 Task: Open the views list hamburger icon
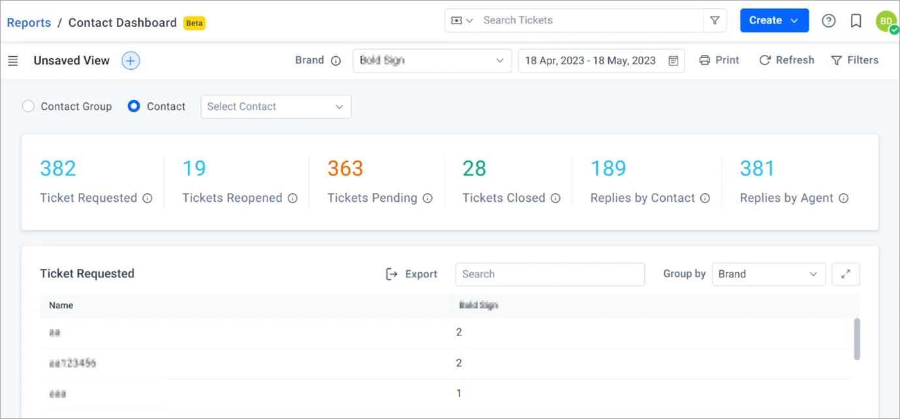click(13, 60)
